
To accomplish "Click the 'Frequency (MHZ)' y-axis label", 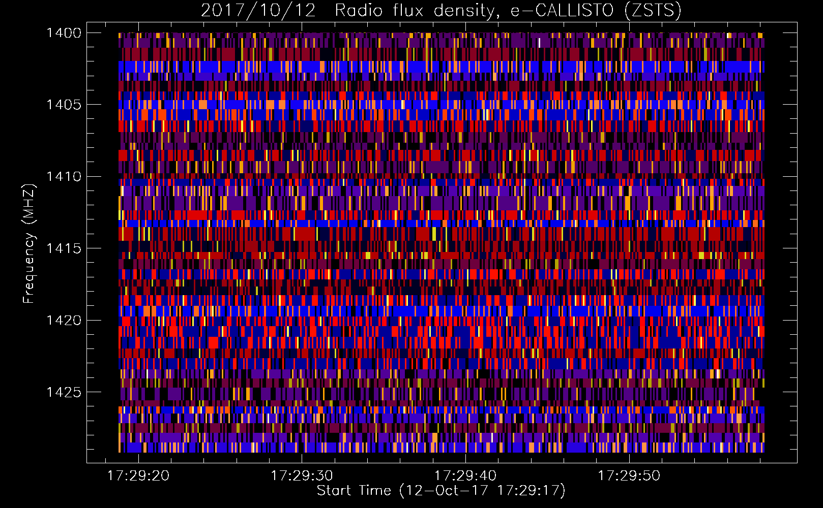I will [x=29, y=243].
